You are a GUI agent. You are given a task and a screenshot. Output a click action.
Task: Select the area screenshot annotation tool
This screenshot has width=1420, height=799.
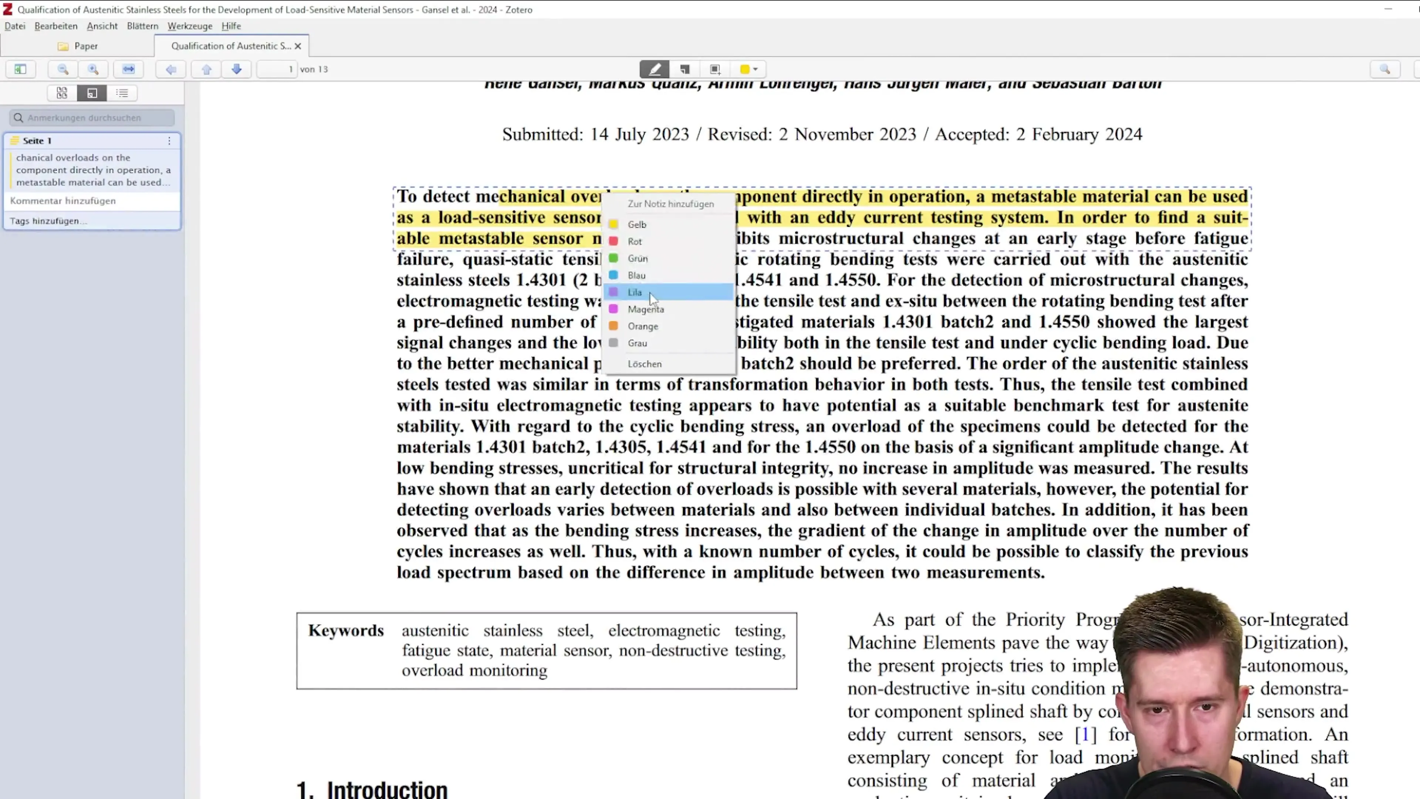(x=715, y=69)
